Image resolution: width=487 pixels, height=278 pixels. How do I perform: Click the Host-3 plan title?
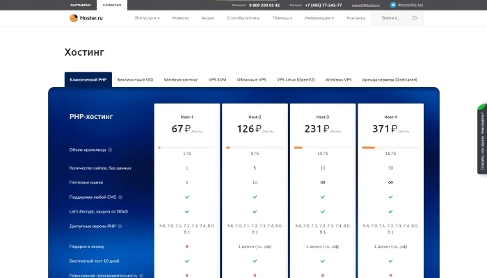pos(323,117)
